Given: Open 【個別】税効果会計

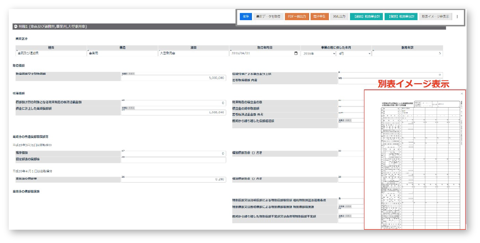Looking at the screenshot, I should [x=402, y=16].
